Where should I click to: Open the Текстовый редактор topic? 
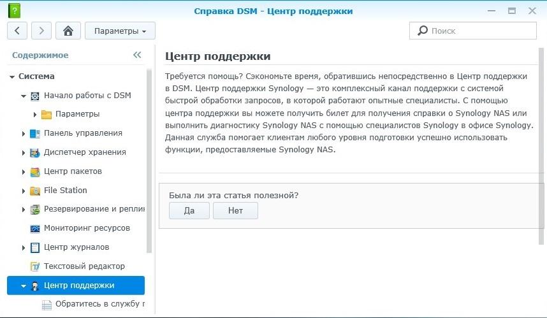pos(84,266)
